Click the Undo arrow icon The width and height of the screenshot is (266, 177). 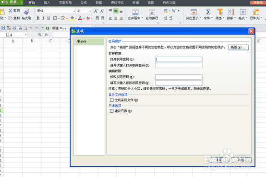click(x=31, y=28)
